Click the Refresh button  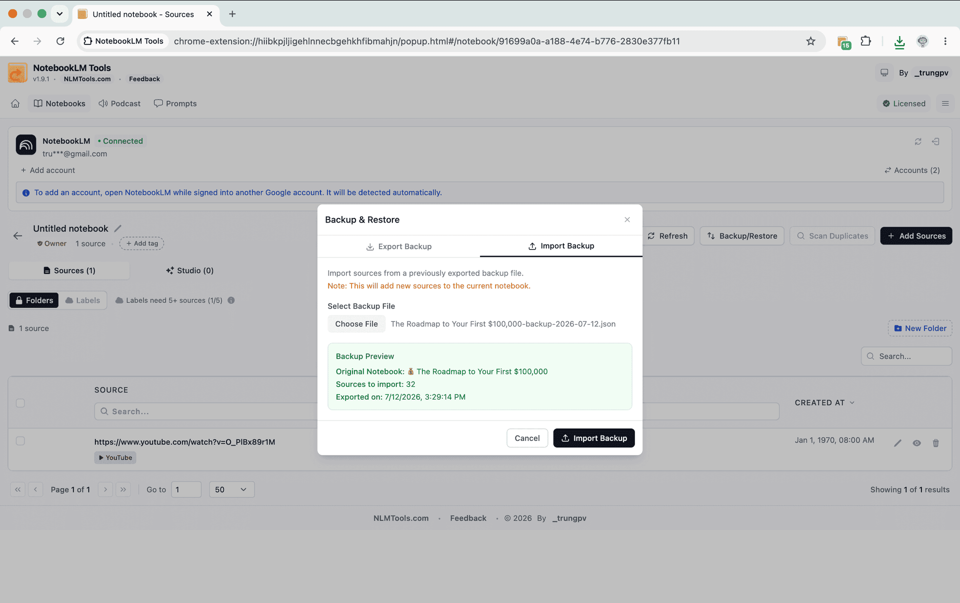click(668, 236)
